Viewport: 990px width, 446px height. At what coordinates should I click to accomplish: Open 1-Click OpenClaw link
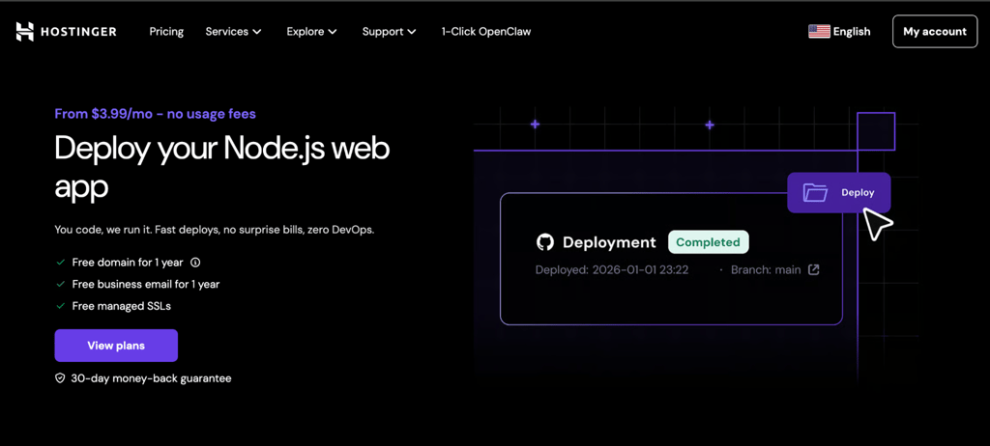[x=486, y=32]
